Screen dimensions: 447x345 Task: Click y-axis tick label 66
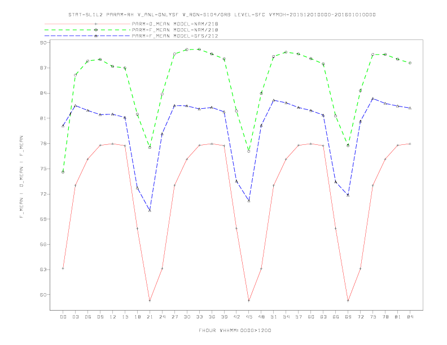43,245
